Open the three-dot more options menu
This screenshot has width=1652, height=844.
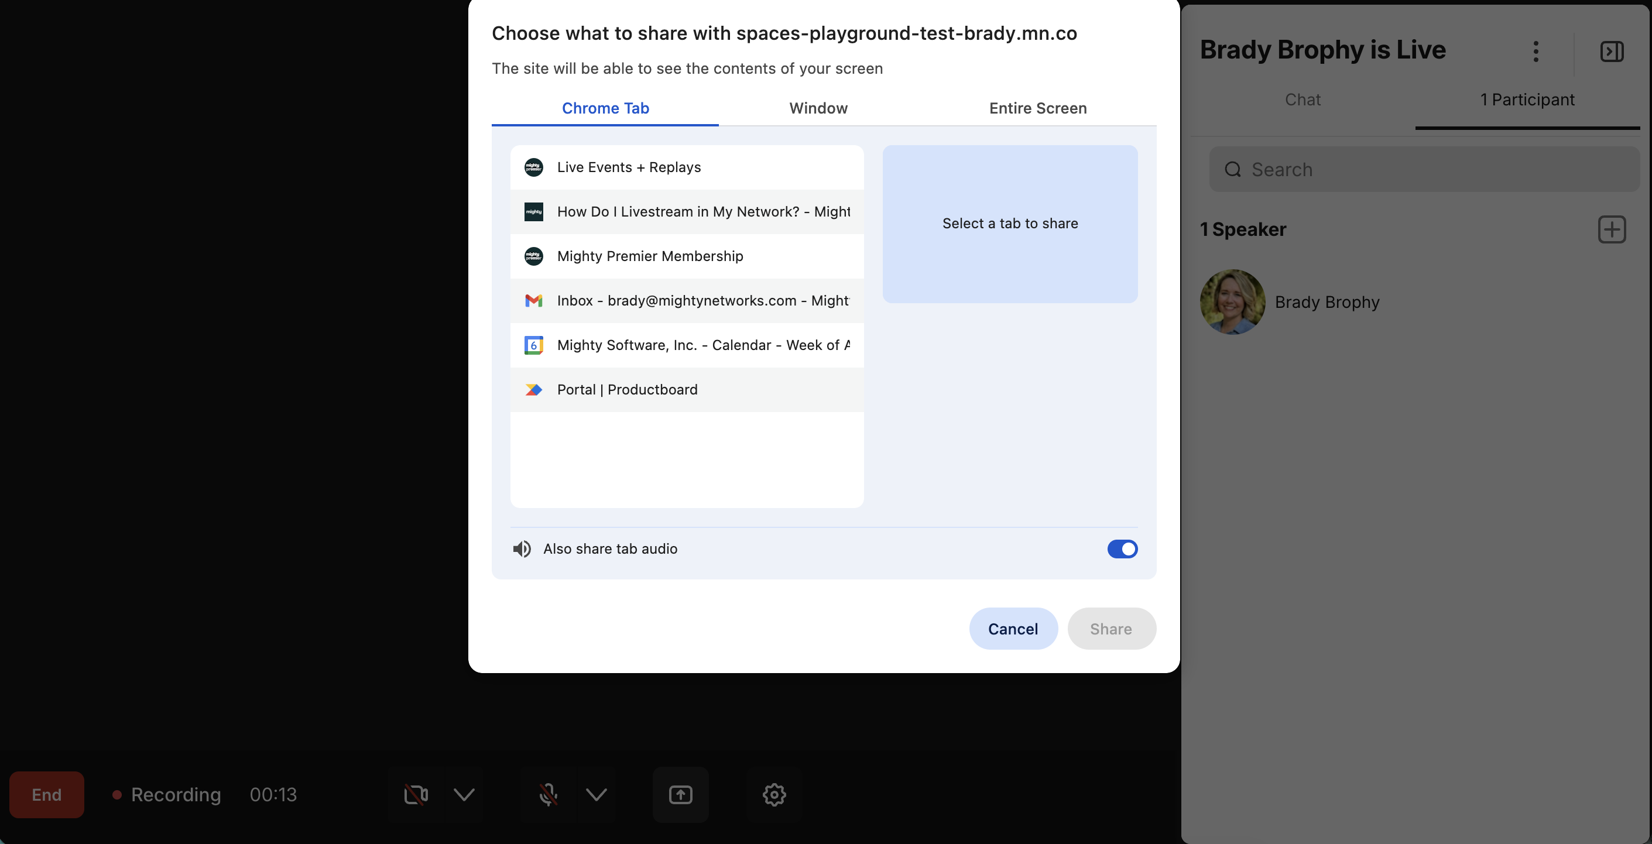[1536, 52]
